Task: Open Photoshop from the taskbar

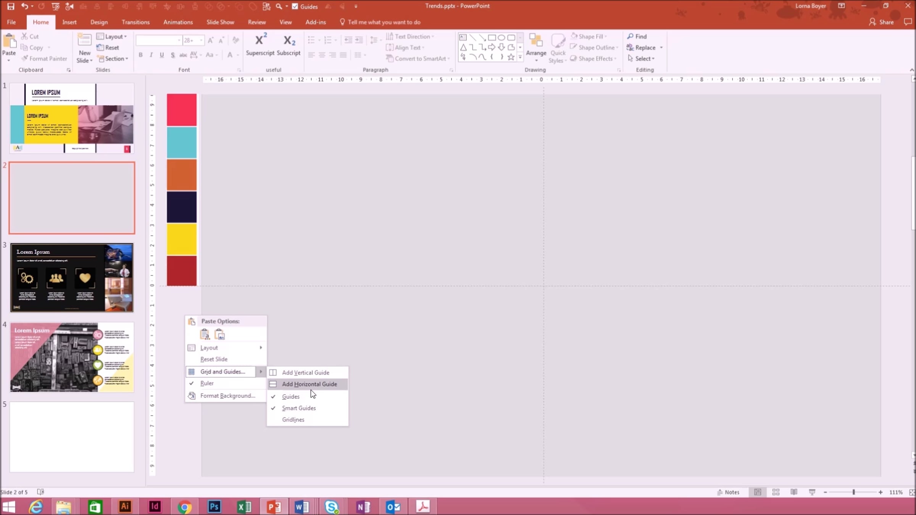Action: coord(214,507)
